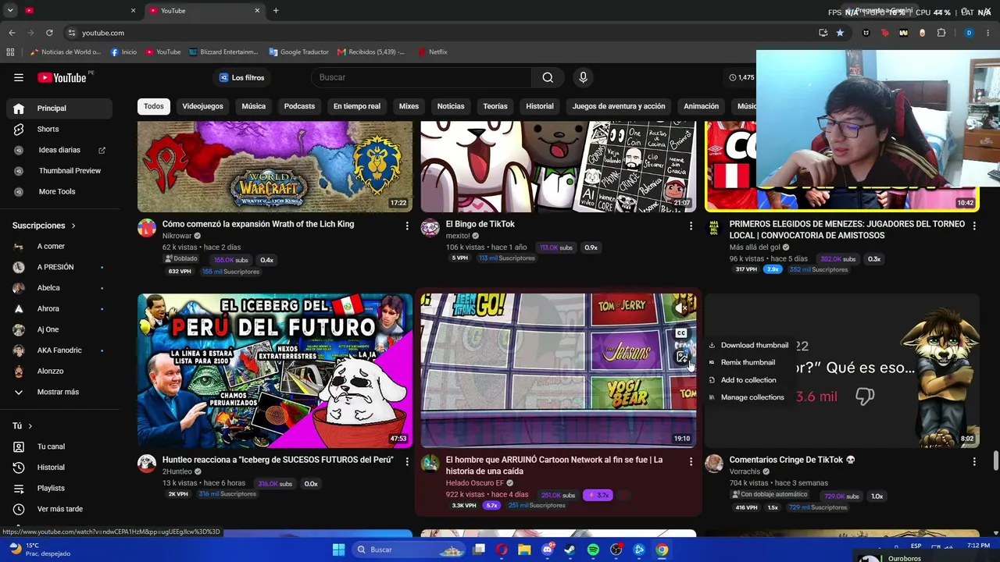Filter by Juegos de aventura y acción
Viewport: 1000px width, 562px height.
pyautogui.click(x=619, y=106)
